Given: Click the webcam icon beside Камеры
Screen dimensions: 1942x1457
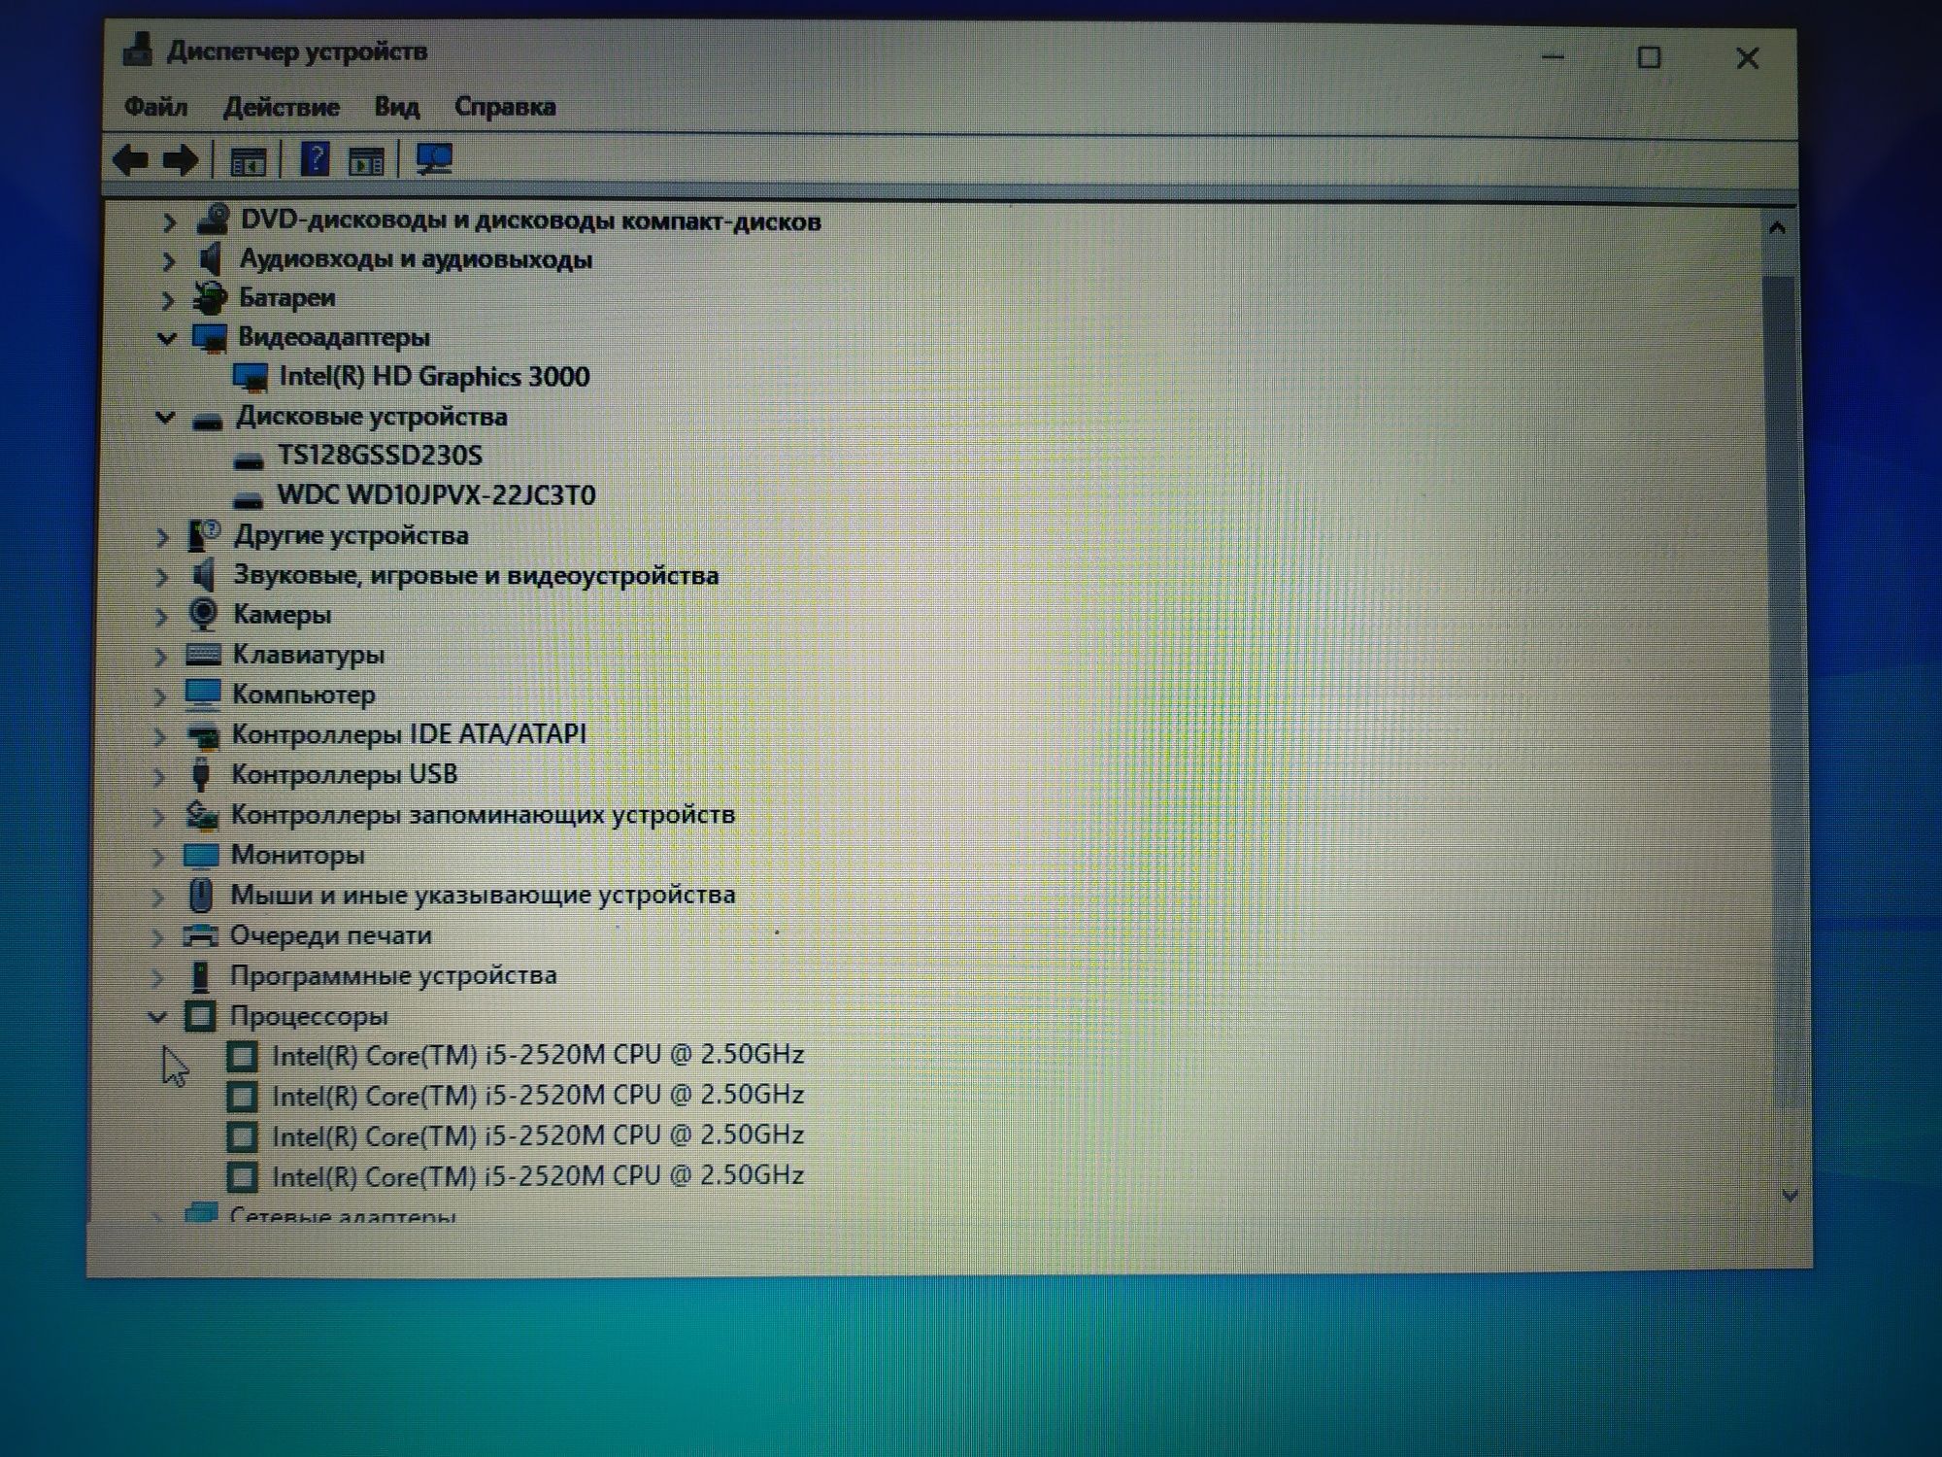Looking at the screenshot, I should 203,614.
